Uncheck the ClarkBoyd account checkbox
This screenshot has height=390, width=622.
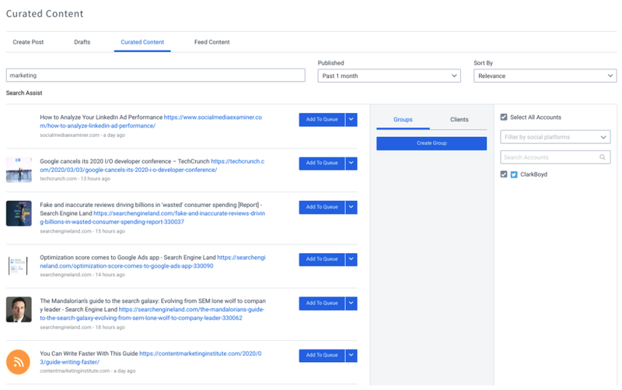504,174
